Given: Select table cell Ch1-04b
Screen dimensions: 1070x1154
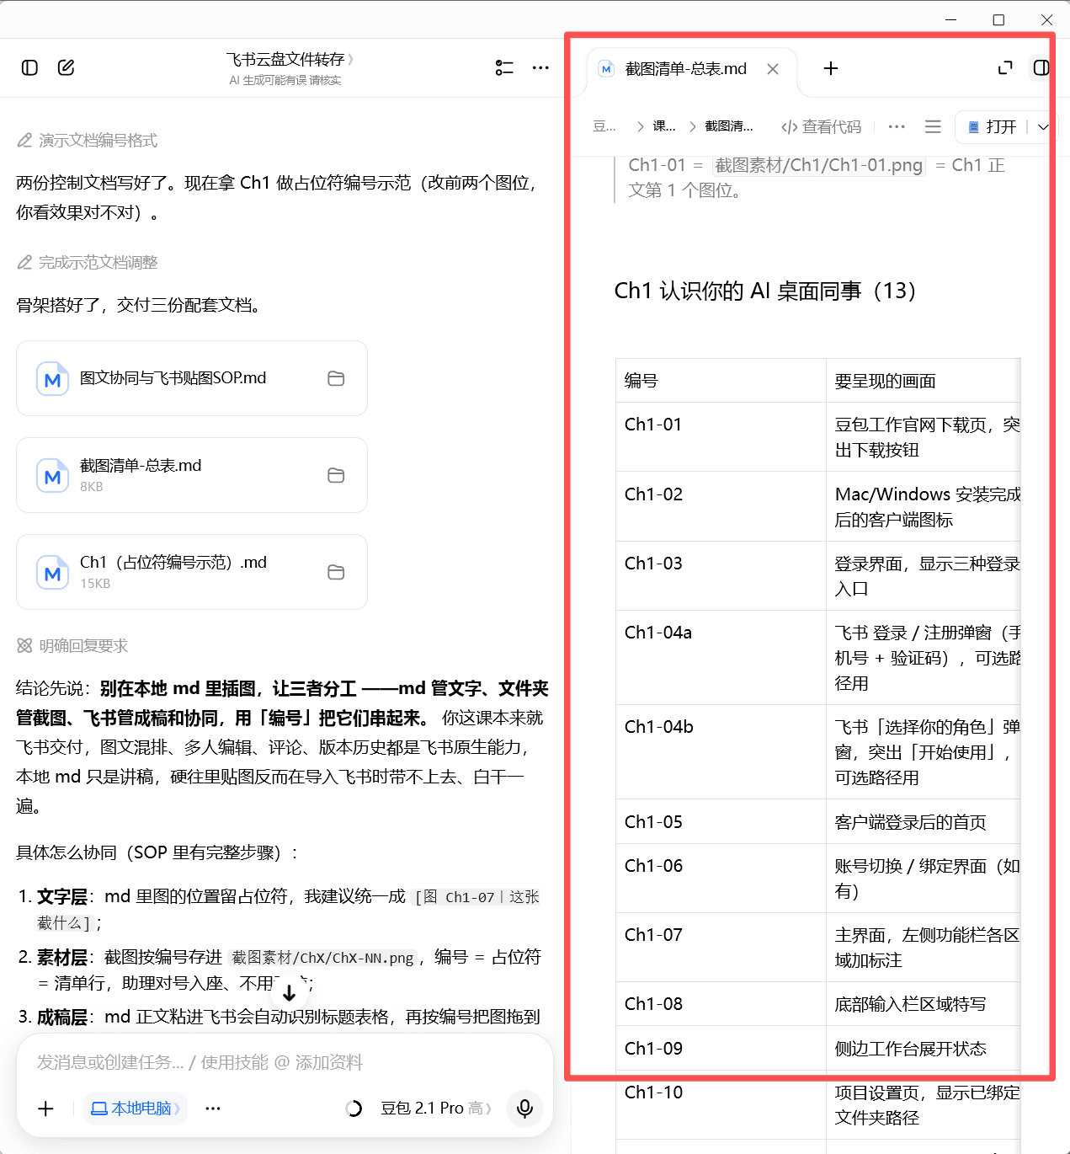Looking at the screenshot, I should pyautogui.click(x=721, y=751).
